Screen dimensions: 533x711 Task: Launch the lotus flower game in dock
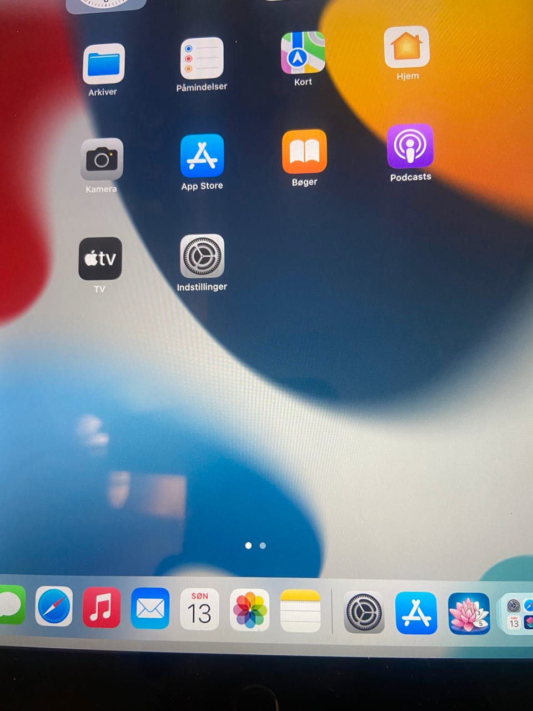pyautogui.click(x=469, y=614)
